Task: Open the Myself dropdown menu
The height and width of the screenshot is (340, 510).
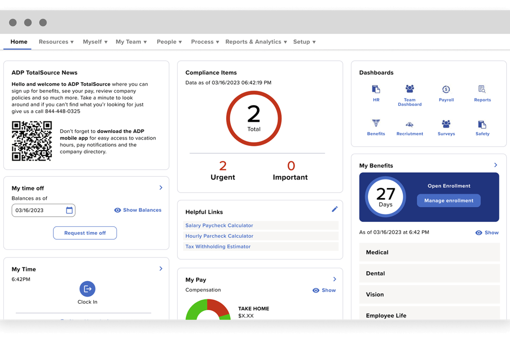Action: 95,42
